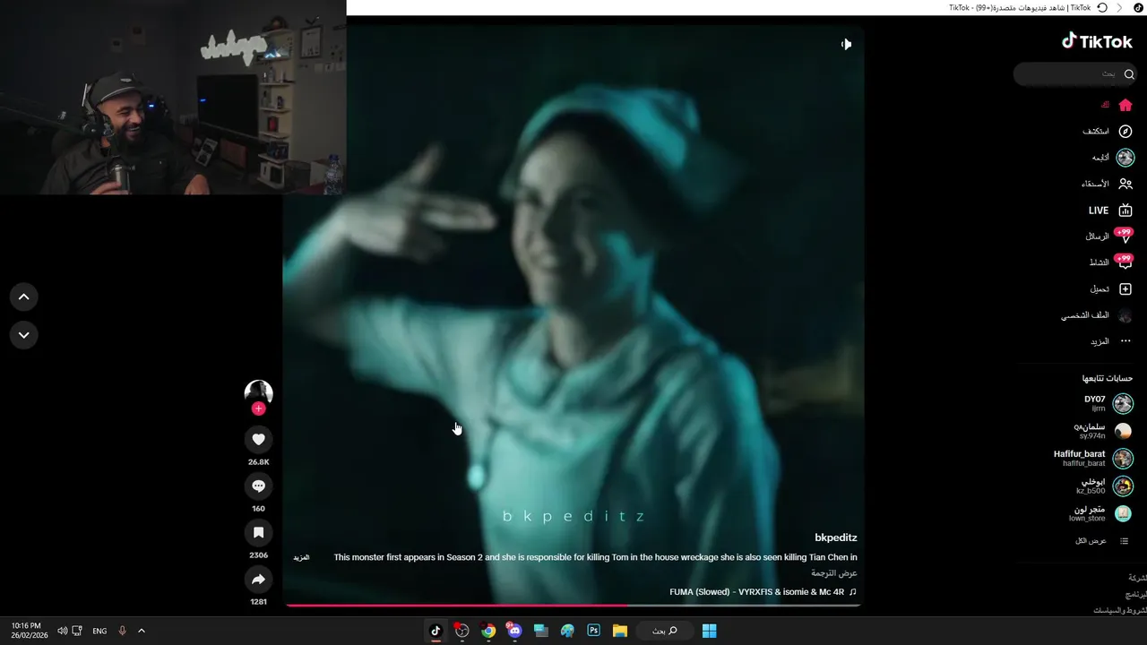The image size is (1147, 645).
Task: Open followed account DY07
Action: [1094, 403]
